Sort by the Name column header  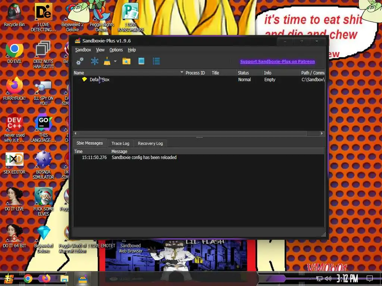click(128, 73)
